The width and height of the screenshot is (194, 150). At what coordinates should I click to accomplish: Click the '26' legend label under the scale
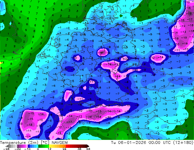[x=64, y=149]
